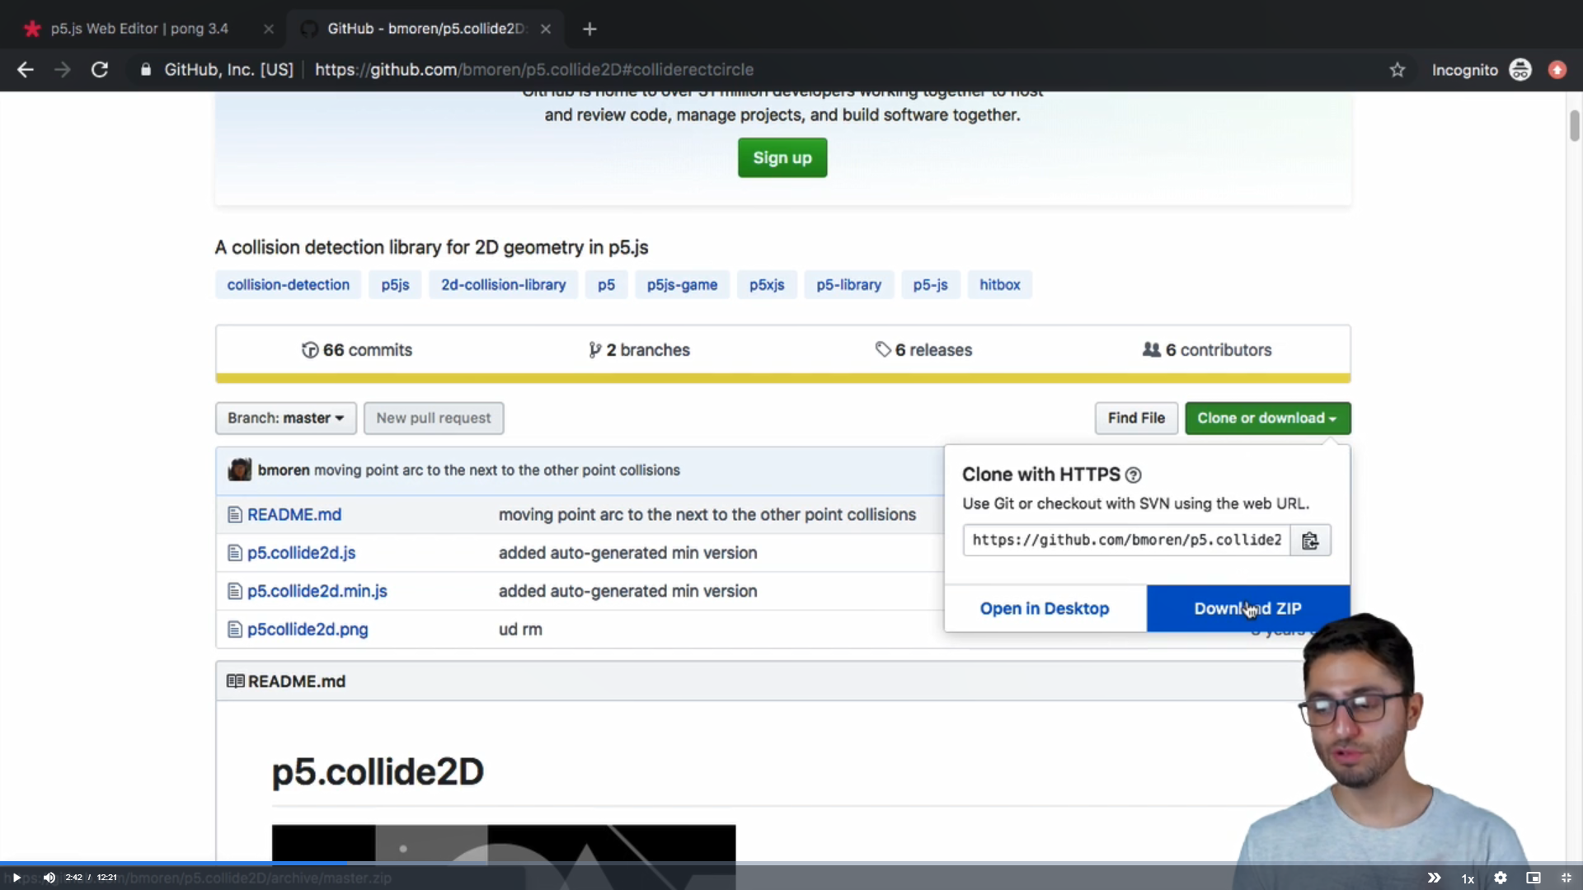1583x890 pixels.
Task: Click the help icon beside Clone with HTTPS
Action: pos(1133,475)
